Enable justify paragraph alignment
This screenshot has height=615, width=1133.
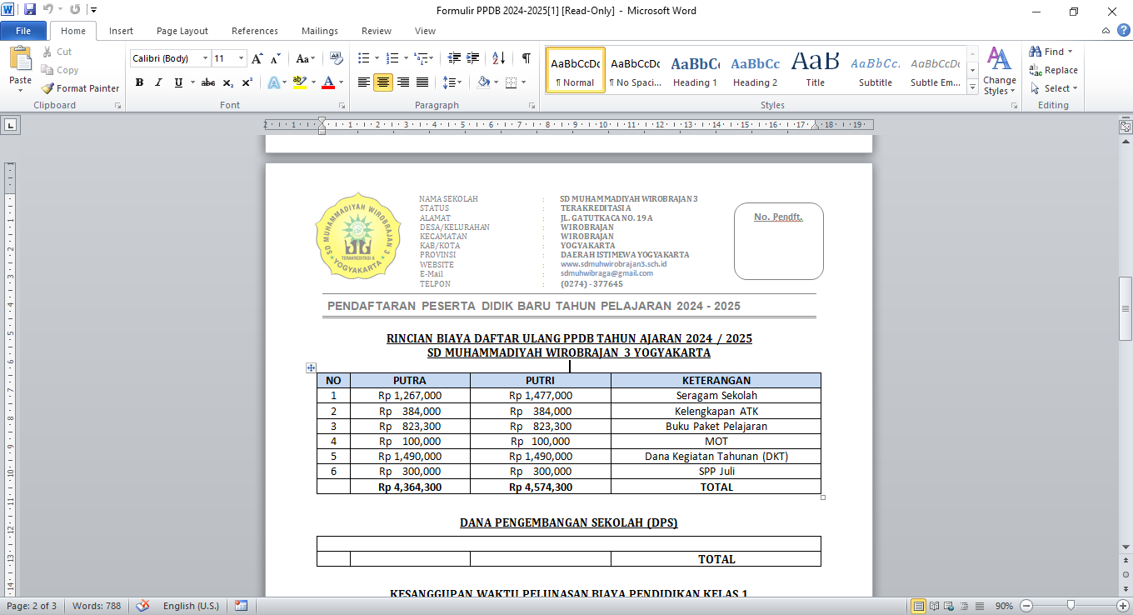pos(422,82)
